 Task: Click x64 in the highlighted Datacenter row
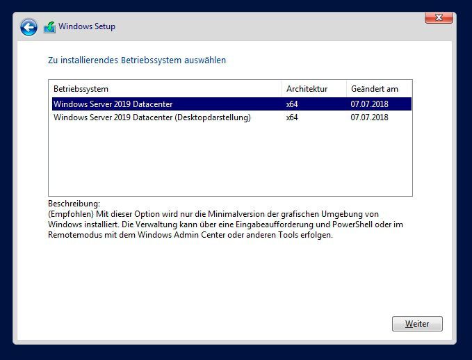point(292,104)
